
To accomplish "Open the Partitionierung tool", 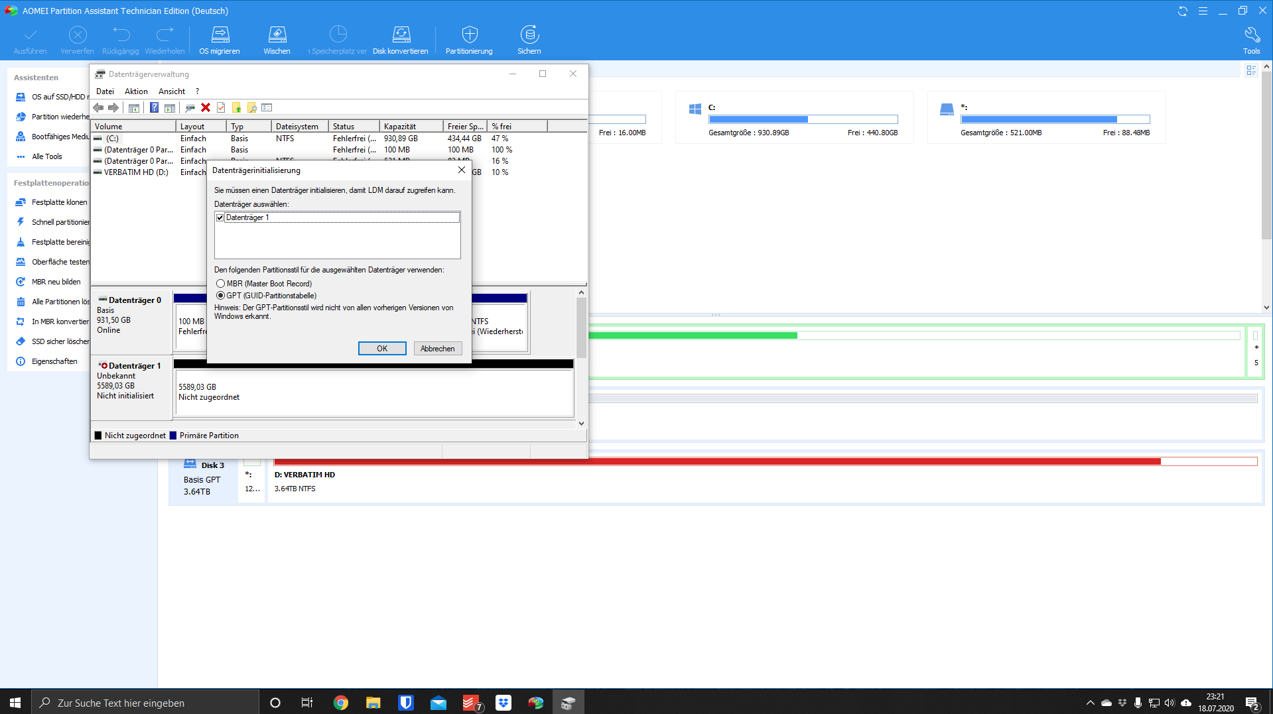I will coord(469,40).
